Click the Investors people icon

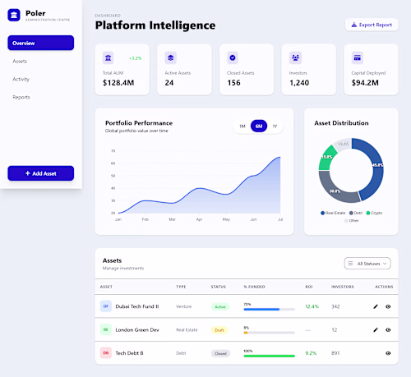tap(295, 57)
